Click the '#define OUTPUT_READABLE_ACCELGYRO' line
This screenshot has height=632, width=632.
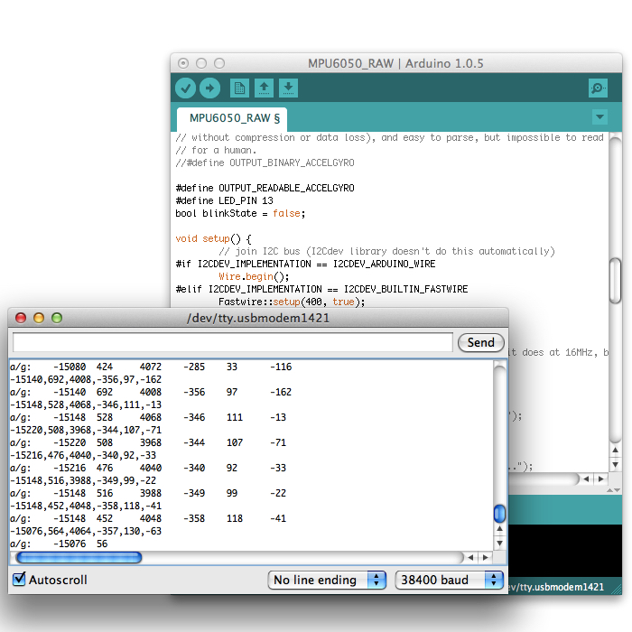click(265, 188)
